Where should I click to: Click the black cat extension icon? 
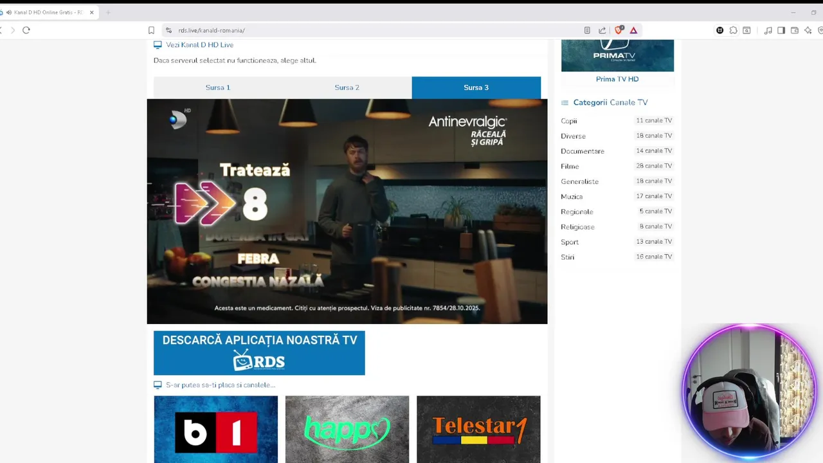pos(719,30)
